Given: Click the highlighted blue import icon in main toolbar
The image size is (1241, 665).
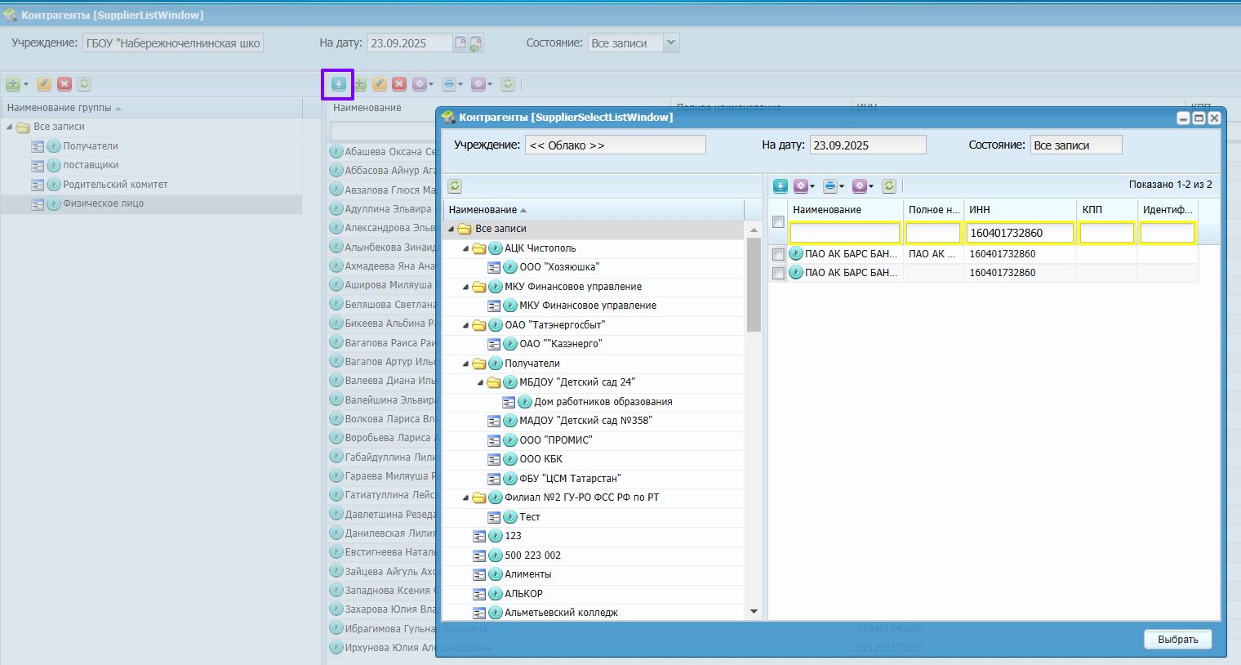Looking at the screenshot, I should 338,84.
